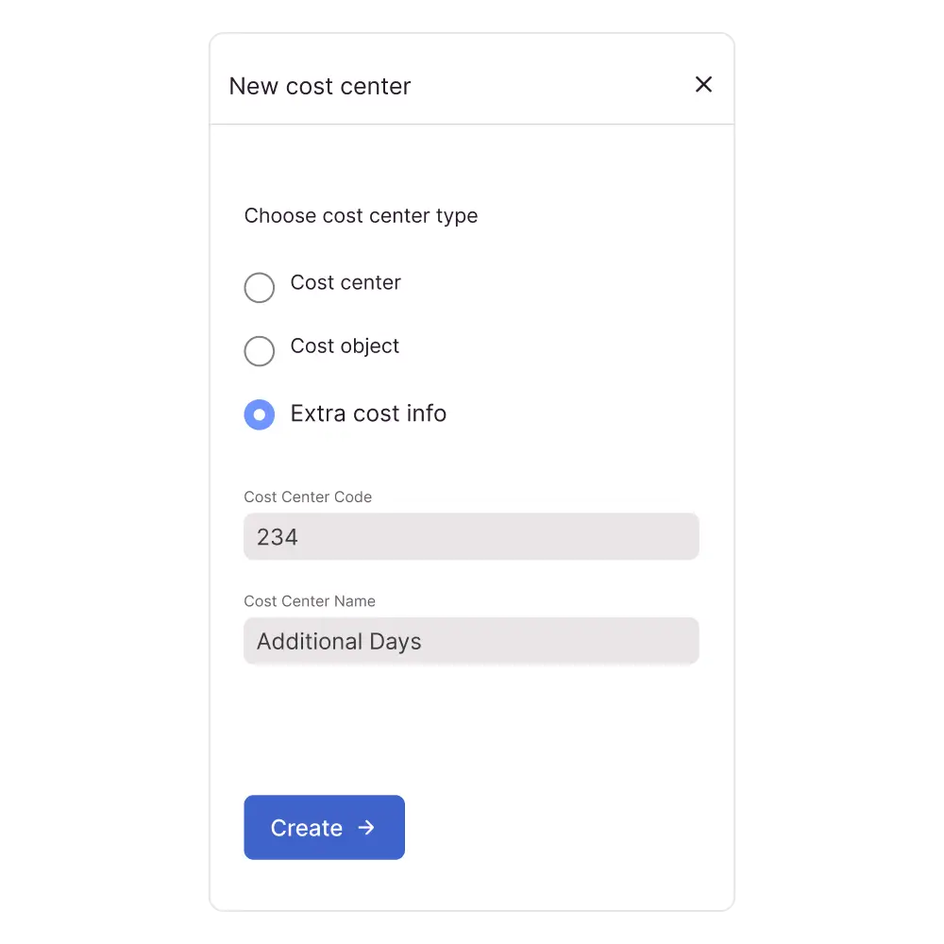Click the "Cost Center Name" field label
This screenshot has height=944, width=944.
[310, 600]
